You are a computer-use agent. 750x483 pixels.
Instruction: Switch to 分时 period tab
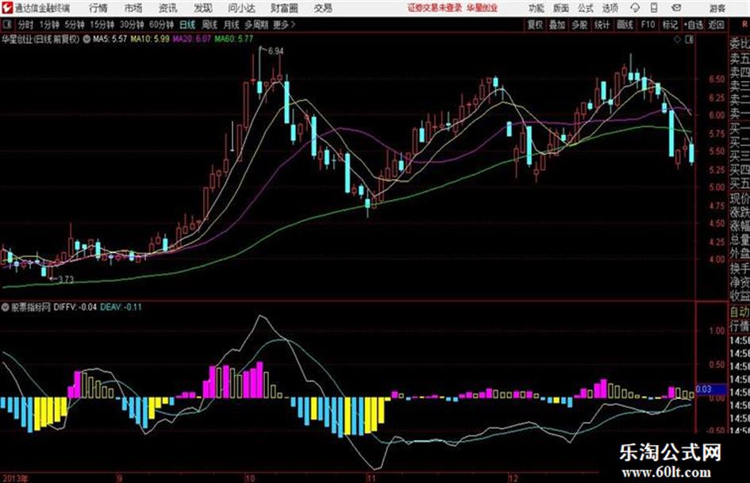coord(25,25)
